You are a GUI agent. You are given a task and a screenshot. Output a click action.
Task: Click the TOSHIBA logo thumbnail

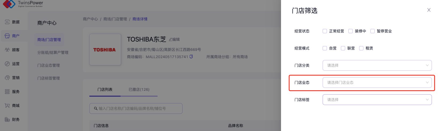(105, 50)
